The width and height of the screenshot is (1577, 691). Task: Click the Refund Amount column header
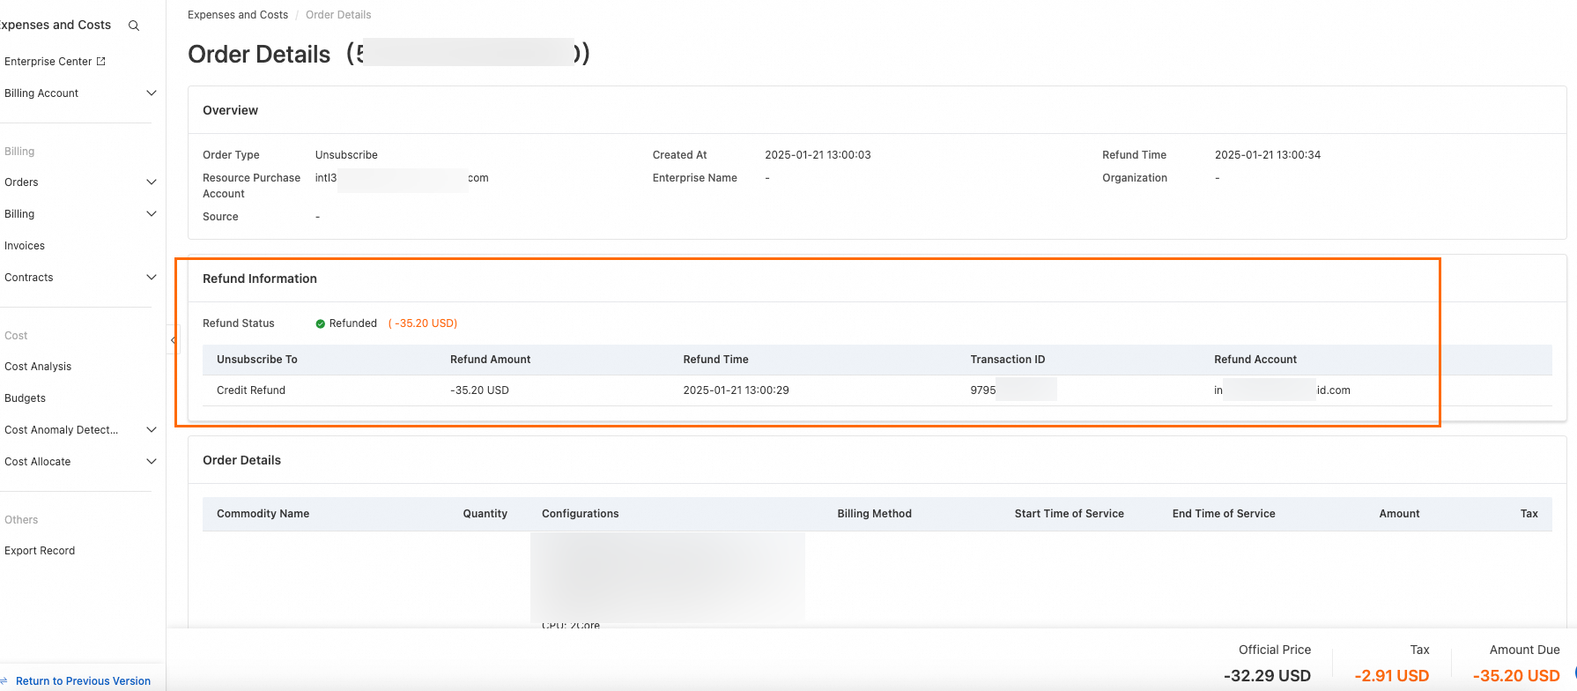click(x=490, y=360)
